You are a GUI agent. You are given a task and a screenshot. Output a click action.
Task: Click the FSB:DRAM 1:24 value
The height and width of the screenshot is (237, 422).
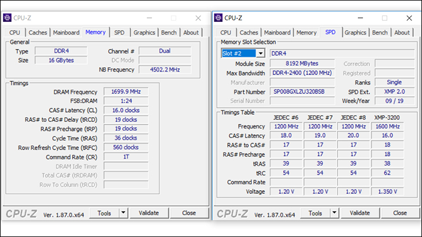point(126,101)
